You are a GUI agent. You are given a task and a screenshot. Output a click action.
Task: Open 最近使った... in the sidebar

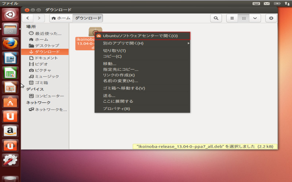[45, 33]
